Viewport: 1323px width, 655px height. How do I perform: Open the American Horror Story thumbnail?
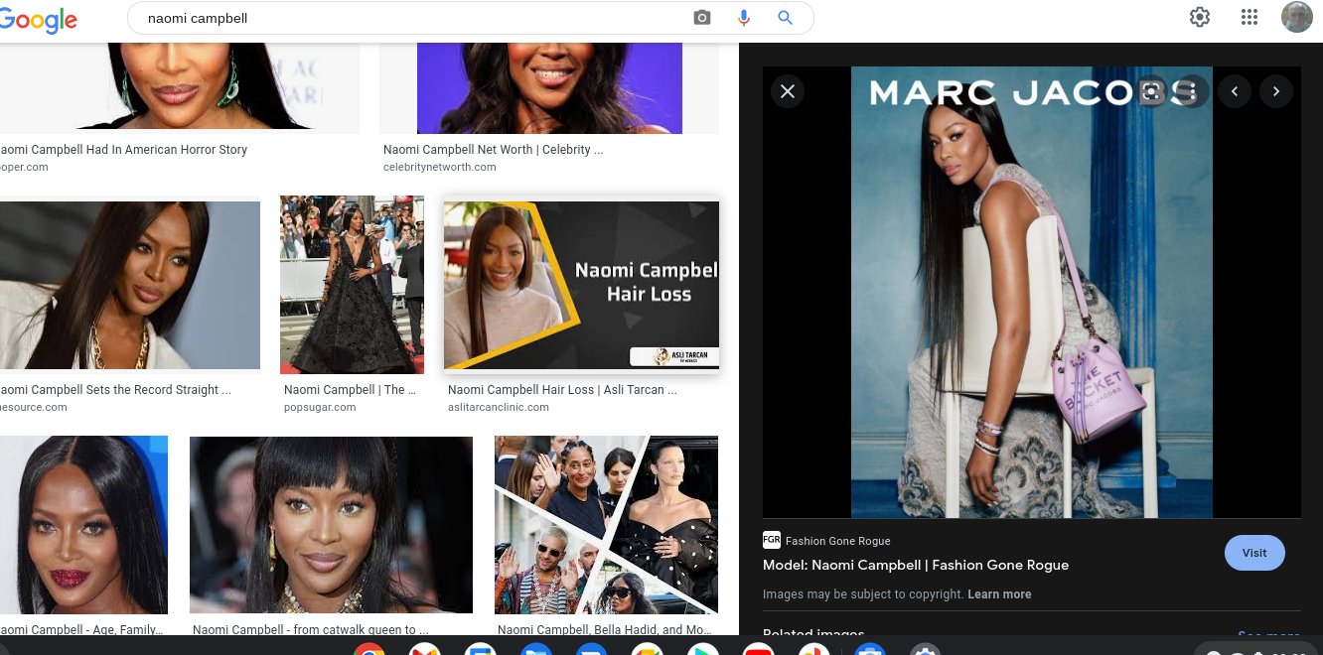pos(180,88)
